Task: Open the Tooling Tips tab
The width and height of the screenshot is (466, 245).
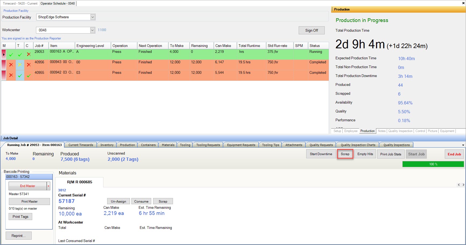Action: tap(270, 145)
